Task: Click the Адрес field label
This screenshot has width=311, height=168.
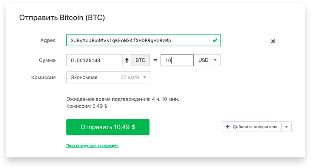Action: pyautogui.click(x=48, y=40)
